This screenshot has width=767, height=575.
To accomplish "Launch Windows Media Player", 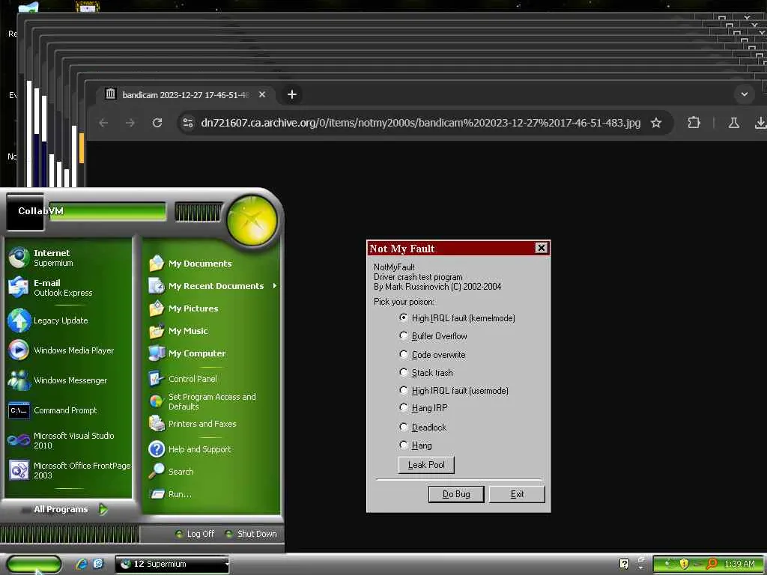I will coord(68,350).
